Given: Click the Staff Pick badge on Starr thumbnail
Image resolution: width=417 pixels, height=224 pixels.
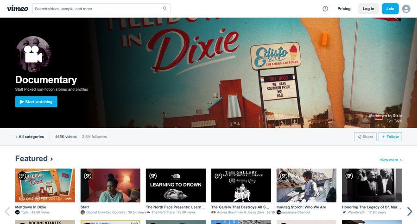Looking at the screenshot, I should (x=88, y=176).
